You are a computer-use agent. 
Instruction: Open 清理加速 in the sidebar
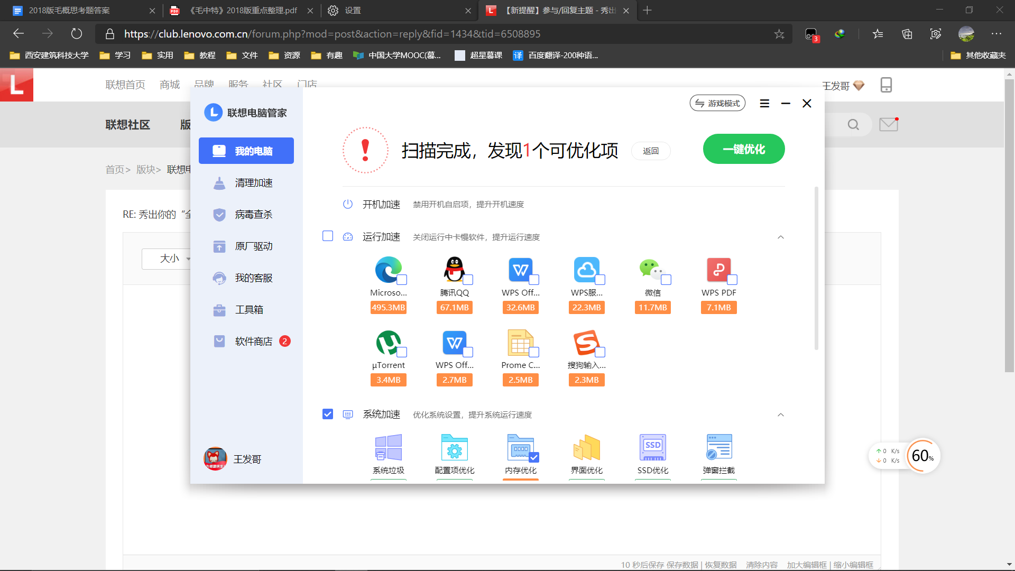click(x=246, y=182)
